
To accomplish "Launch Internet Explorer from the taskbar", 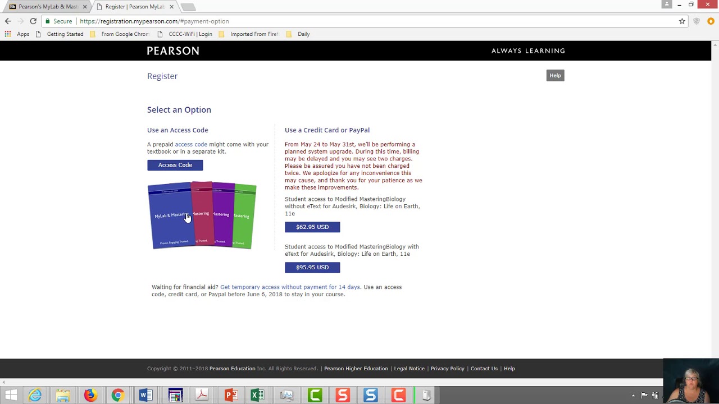I will [x=35, y=396].
